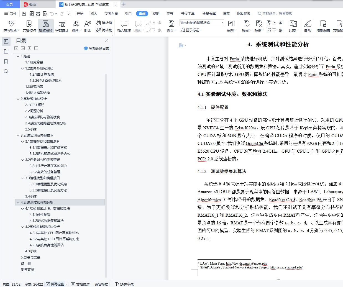Image resolution: width=343 pixels, height=287 pixels.
Task: Open the search magnifier sidebar icon
Action: click(6, 71)
